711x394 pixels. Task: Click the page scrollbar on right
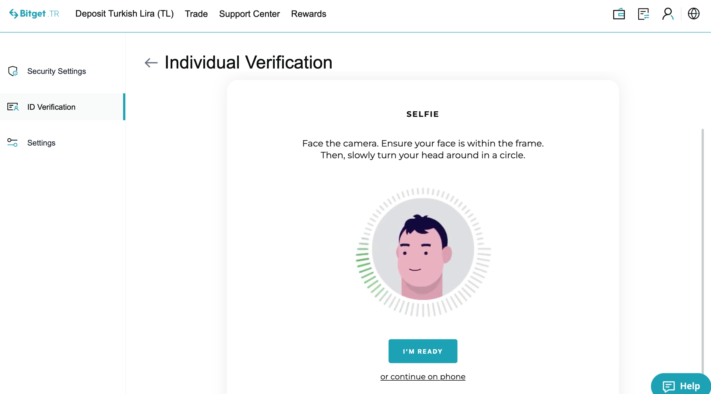coord(702,250)
